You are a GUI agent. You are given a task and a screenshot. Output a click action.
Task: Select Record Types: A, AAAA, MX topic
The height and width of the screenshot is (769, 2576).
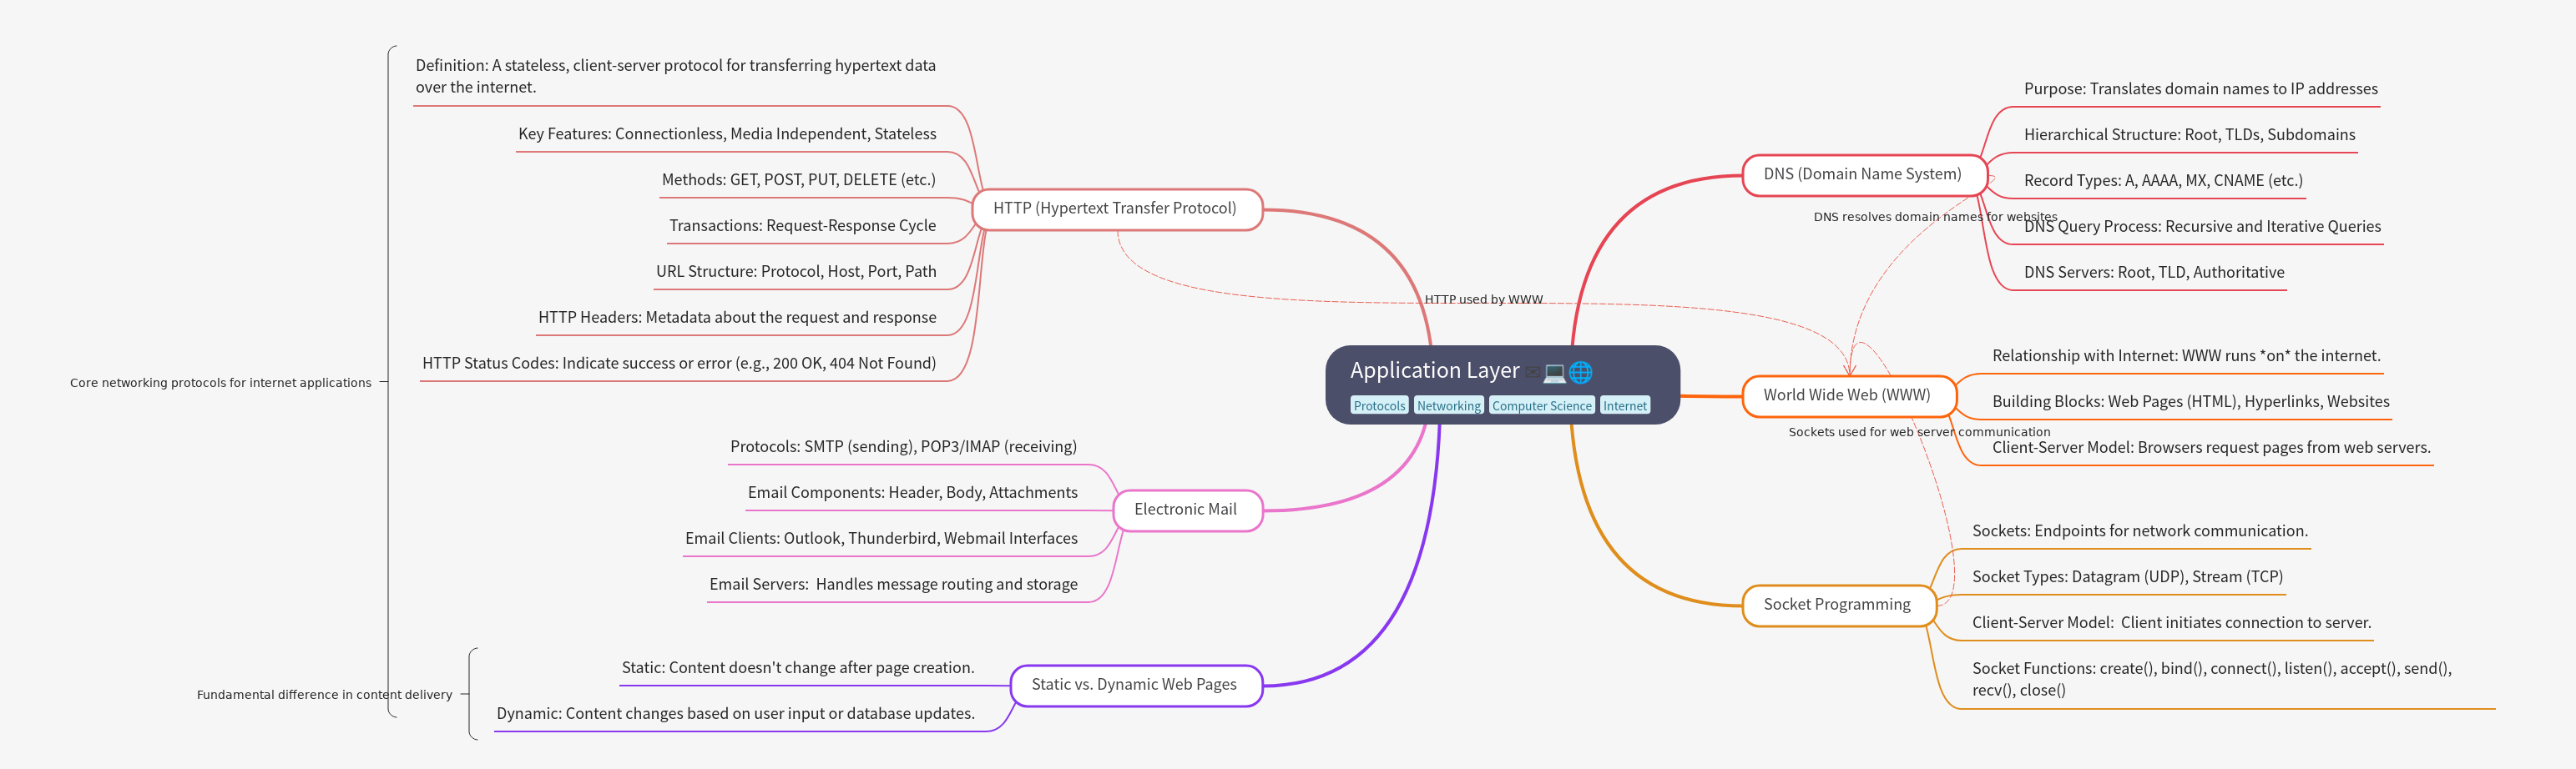2163,181
